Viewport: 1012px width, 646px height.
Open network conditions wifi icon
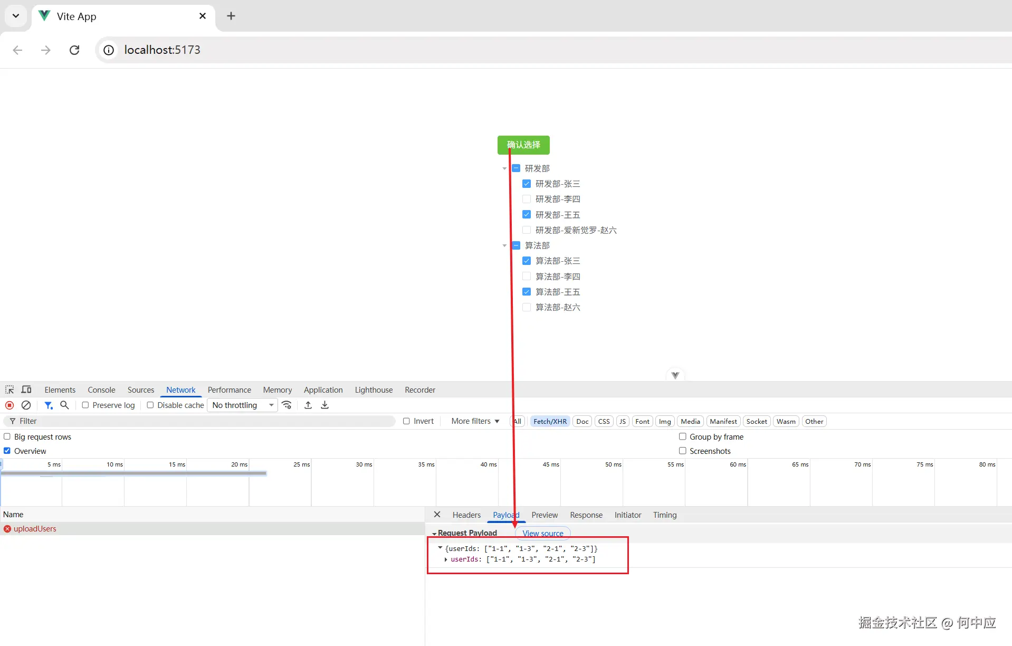click(287, 405)
